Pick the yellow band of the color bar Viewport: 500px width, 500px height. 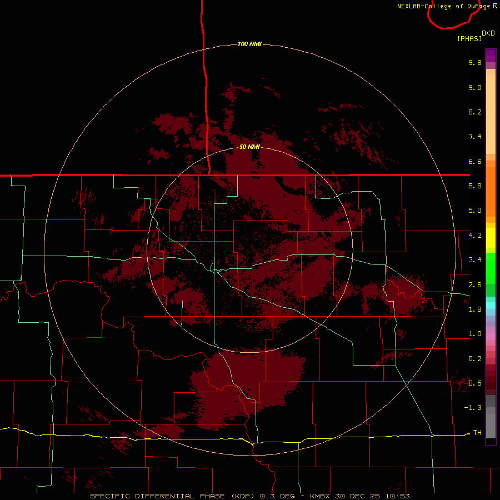[491, 238]
